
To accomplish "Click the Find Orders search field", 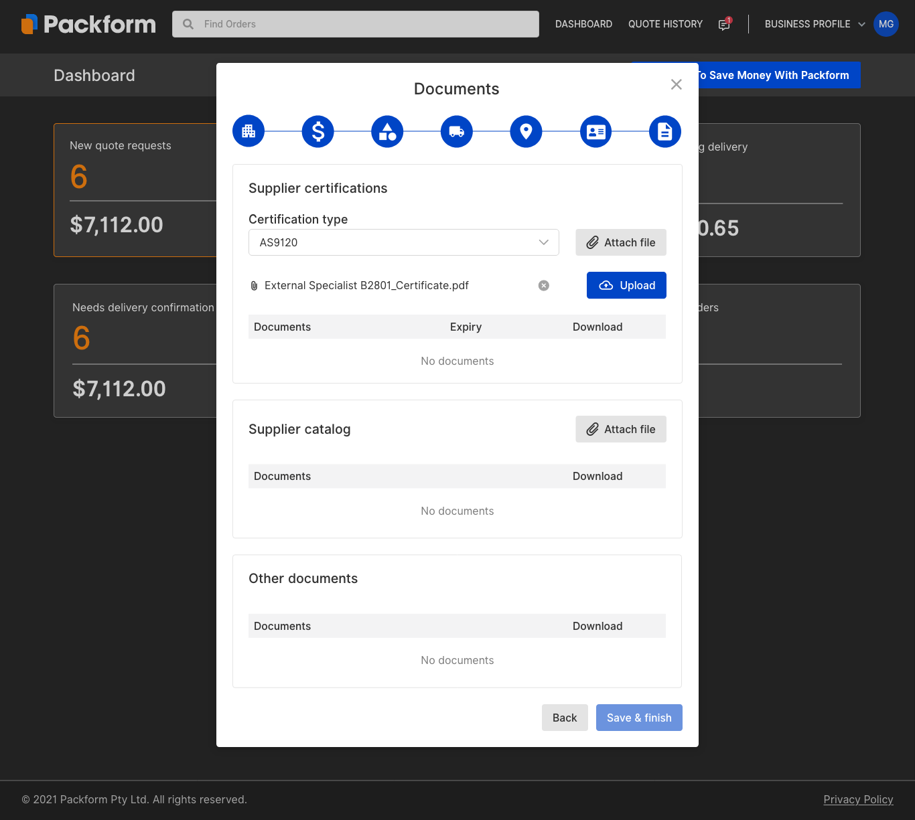I will [x=356, y=24].
